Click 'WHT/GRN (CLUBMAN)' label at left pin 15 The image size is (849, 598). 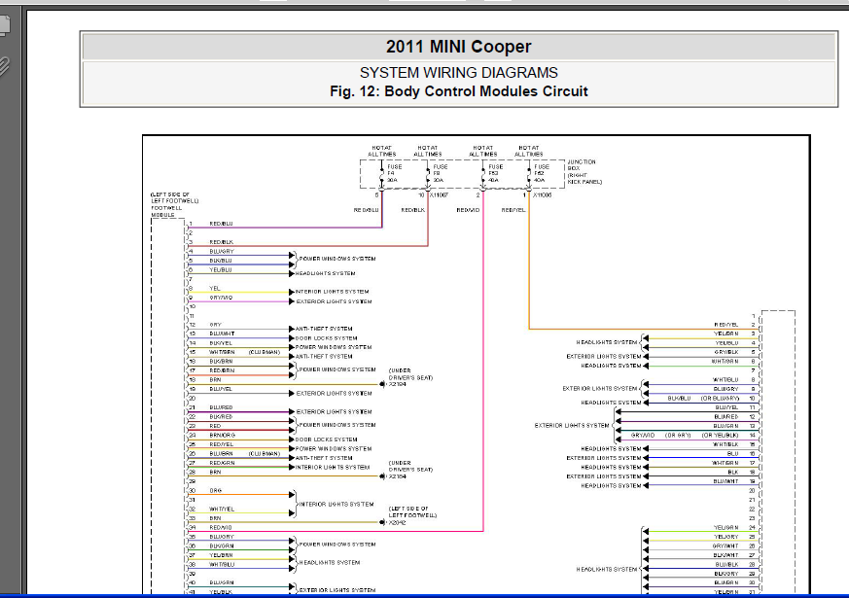[x=244, y=352]
